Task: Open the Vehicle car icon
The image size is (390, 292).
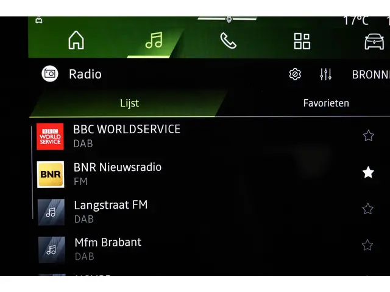Action: tap(374, 41)
